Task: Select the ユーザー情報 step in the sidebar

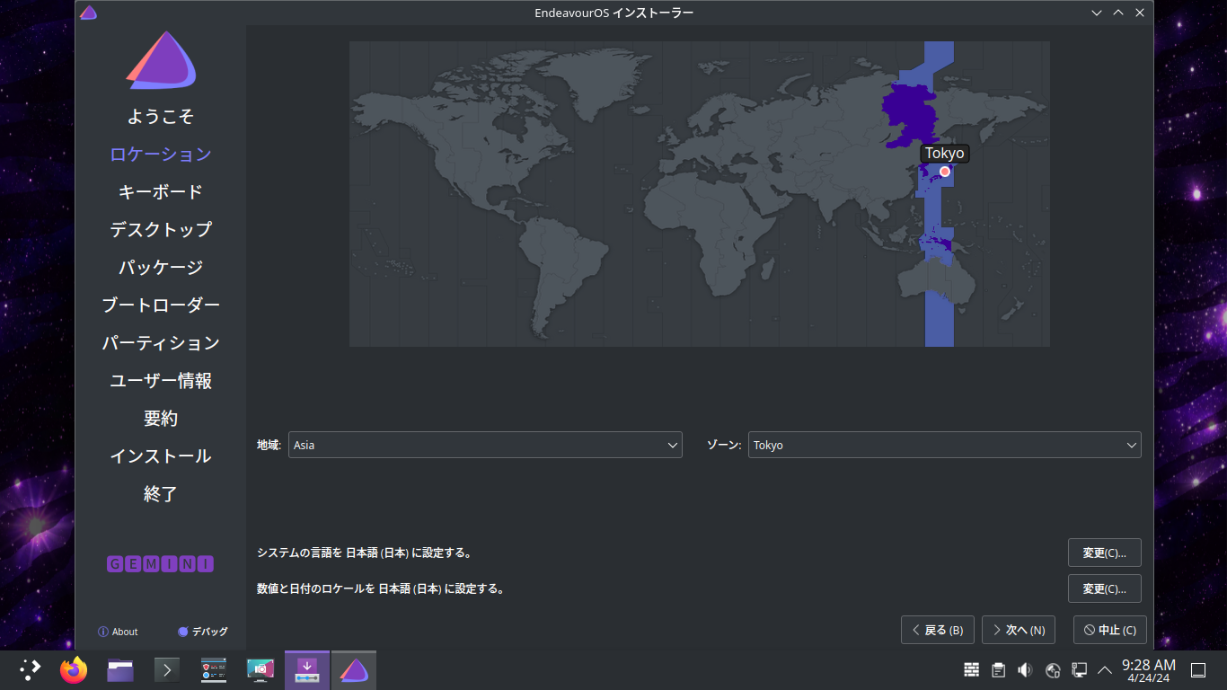Action: pyautogui.click(x=161, y=381)
